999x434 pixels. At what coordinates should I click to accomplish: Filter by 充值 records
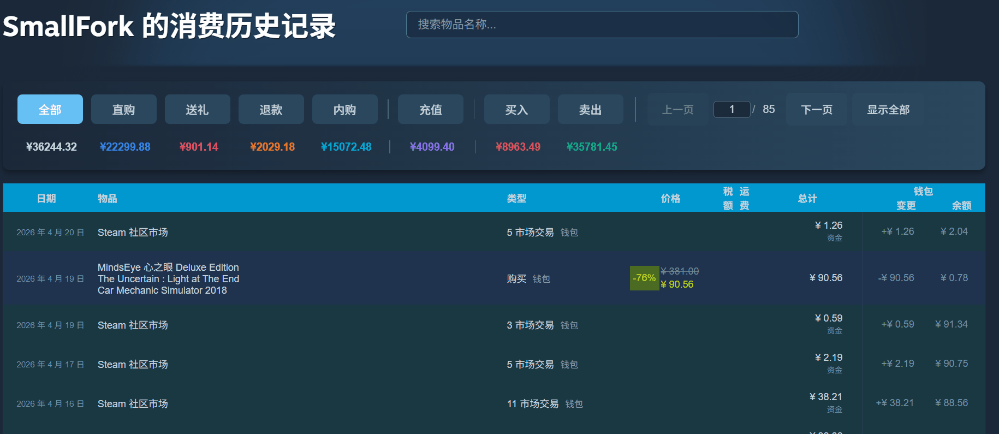pyautogui.click(x=430, y=110)
